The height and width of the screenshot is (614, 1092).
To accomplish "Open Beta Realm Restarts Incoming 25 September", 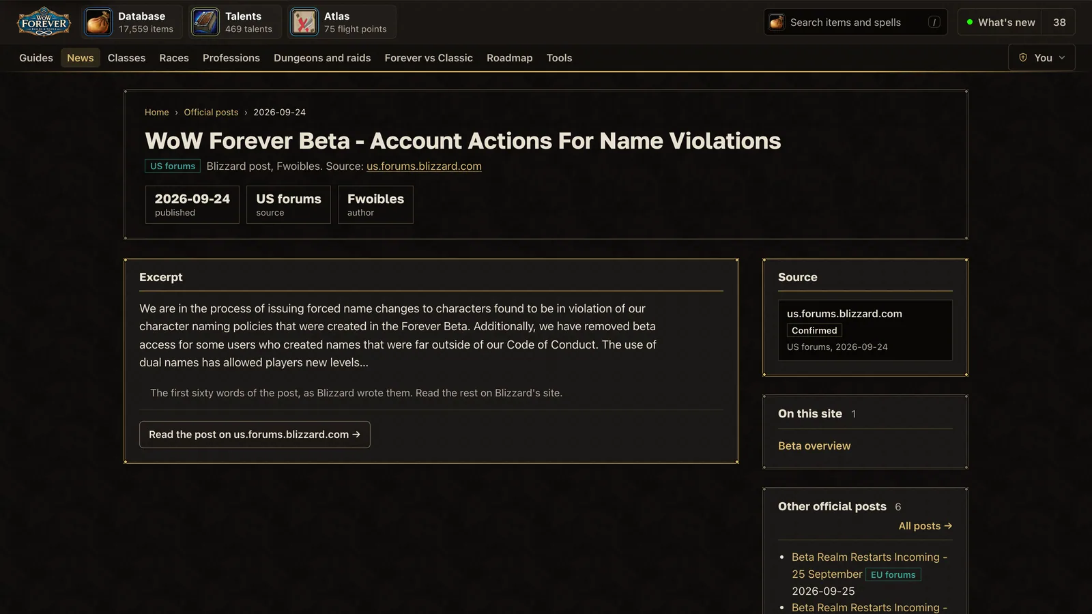I will pos(870,566).
